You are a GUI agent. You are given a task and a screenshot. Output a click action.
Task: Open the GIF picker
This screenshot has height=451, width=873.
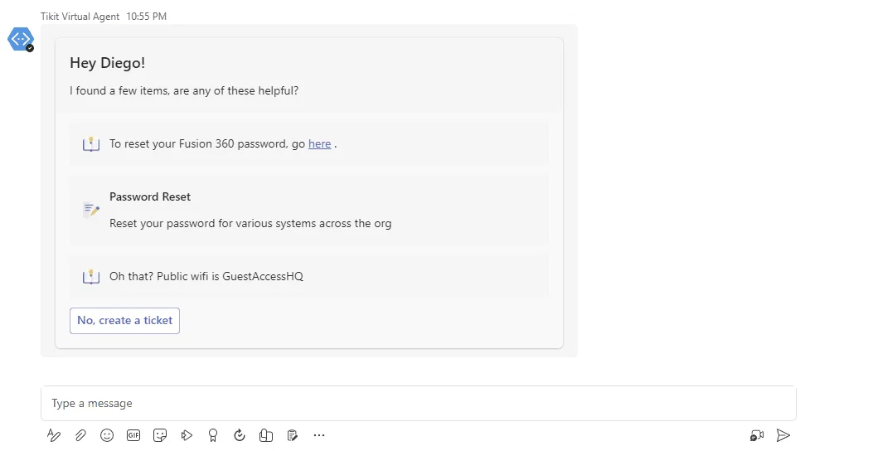pyautogui.click(x=133, y=435)
